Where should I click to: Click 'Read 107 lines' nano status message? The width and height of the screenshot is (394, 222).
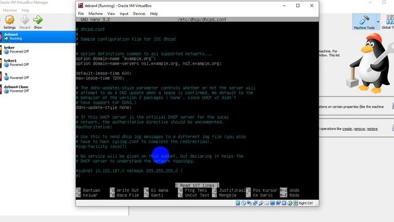click(197, 185)
